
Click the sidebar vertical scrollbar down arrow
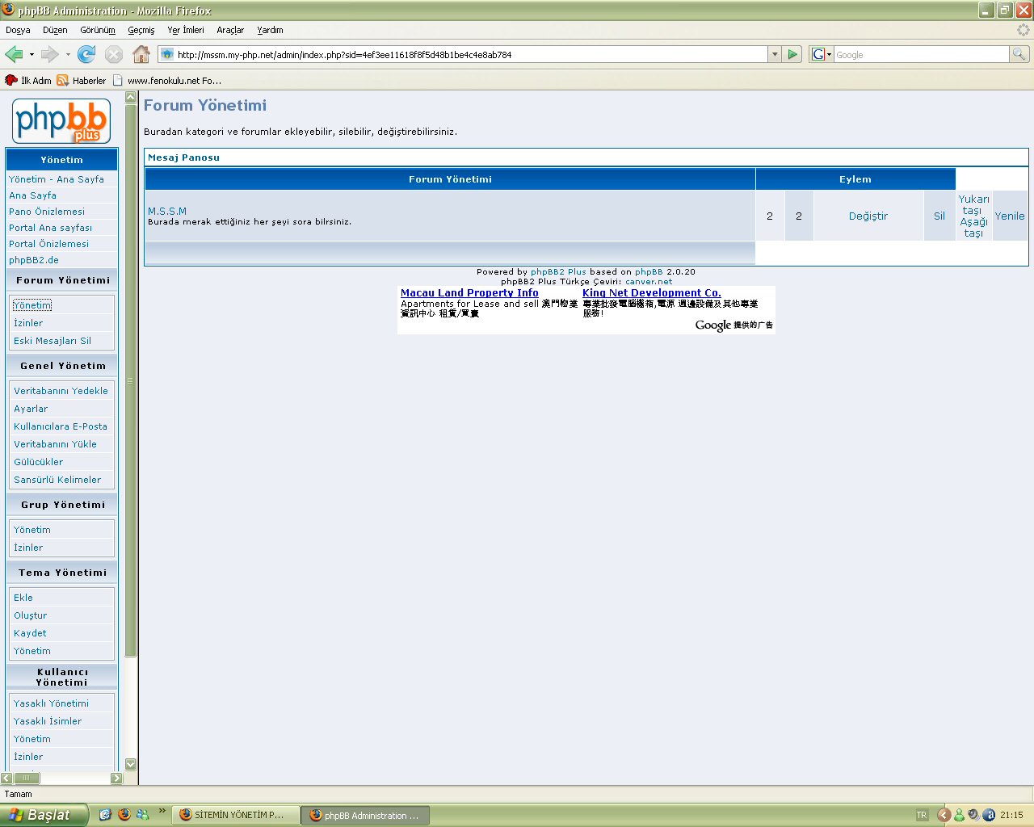pos(131,764)
